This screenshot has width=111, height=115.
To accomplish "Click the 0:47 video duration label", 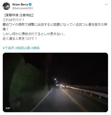I will pos(8,108).
